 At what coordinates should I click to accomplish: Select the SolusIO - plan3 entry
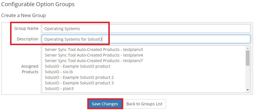pyautogui.click(x=59, y=89)
